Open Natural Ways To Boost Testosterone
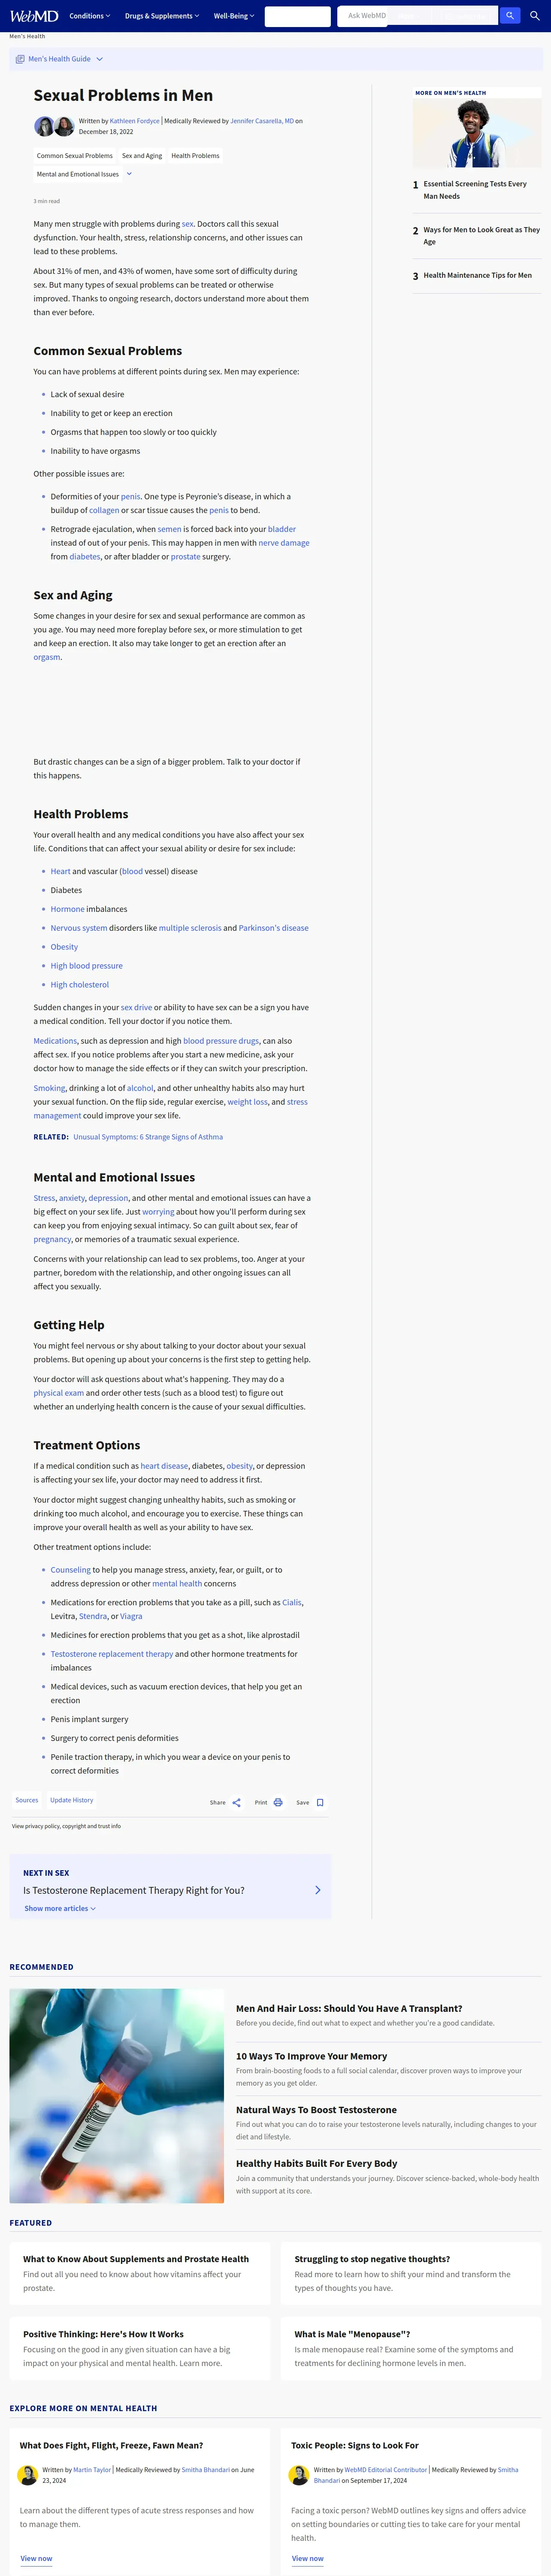This screenshot has width=551, height=2576. point(316,2109)
